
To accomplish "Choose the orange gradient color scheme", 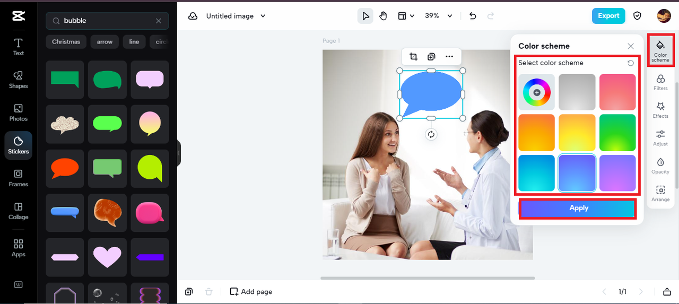I will click(537, 133).
